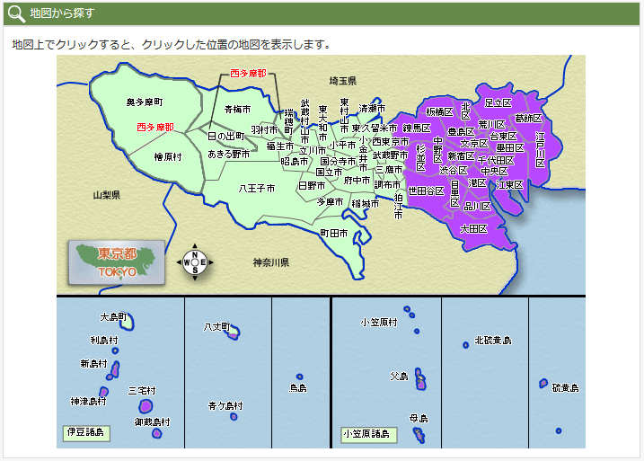The image size is (644, 461).
Task: Choose 町田市 on the Tokyo map
Action: (334, 233)
